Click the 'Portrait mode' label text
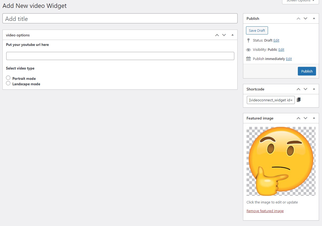 pyautogui.click(x=24, y=79)
